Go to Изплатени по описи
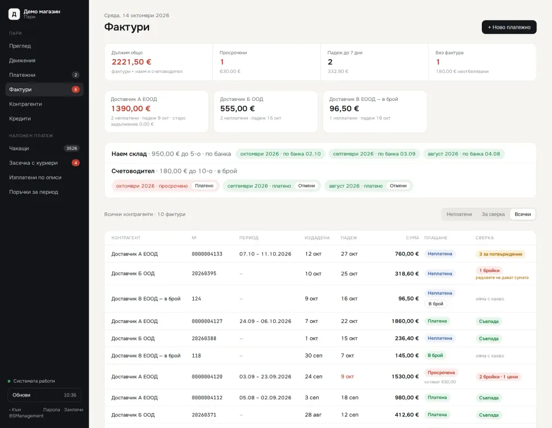Image resolution: width=552 pixels, height=428 pixels. [x=44, y=177]
